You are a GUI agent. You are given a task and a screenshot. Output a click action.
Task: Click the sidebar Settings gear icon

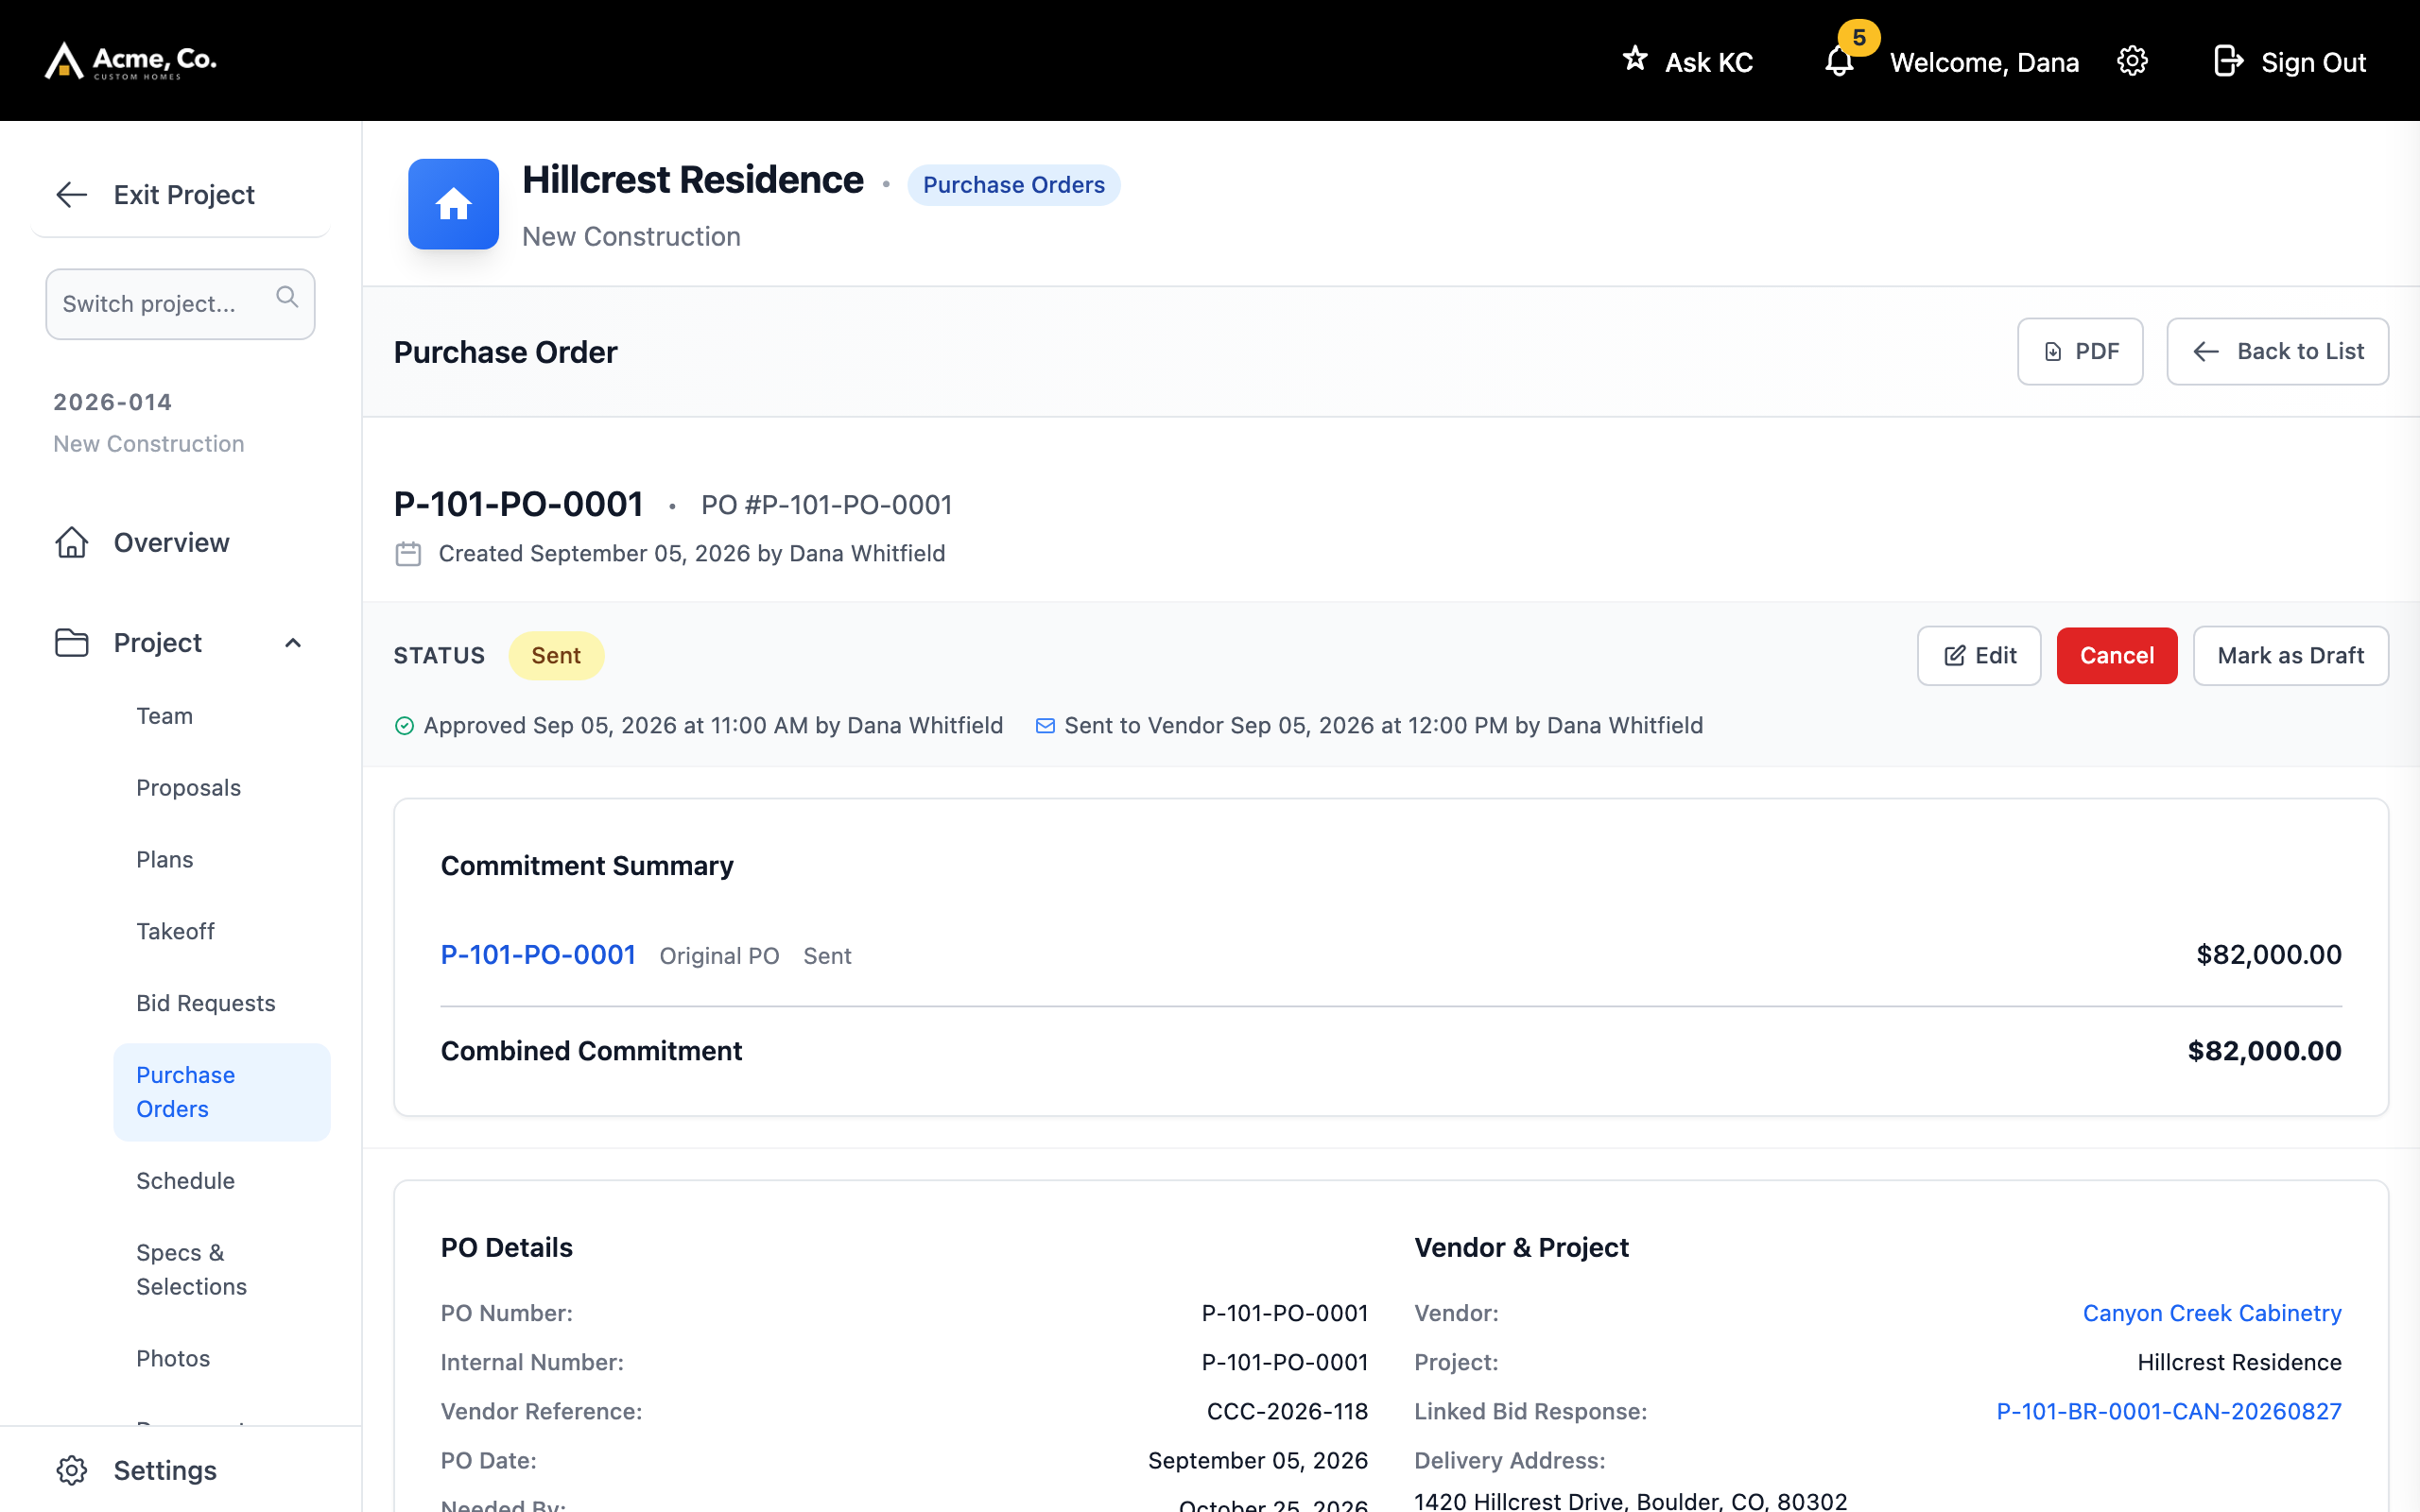click(x=72, y=1470)
